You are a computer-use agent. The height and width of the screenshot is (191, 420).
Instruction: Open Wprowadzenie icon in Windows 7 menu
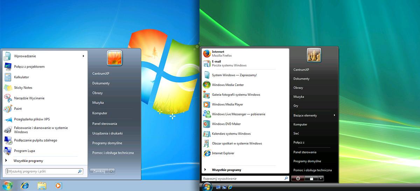click(x=8, y=56)
